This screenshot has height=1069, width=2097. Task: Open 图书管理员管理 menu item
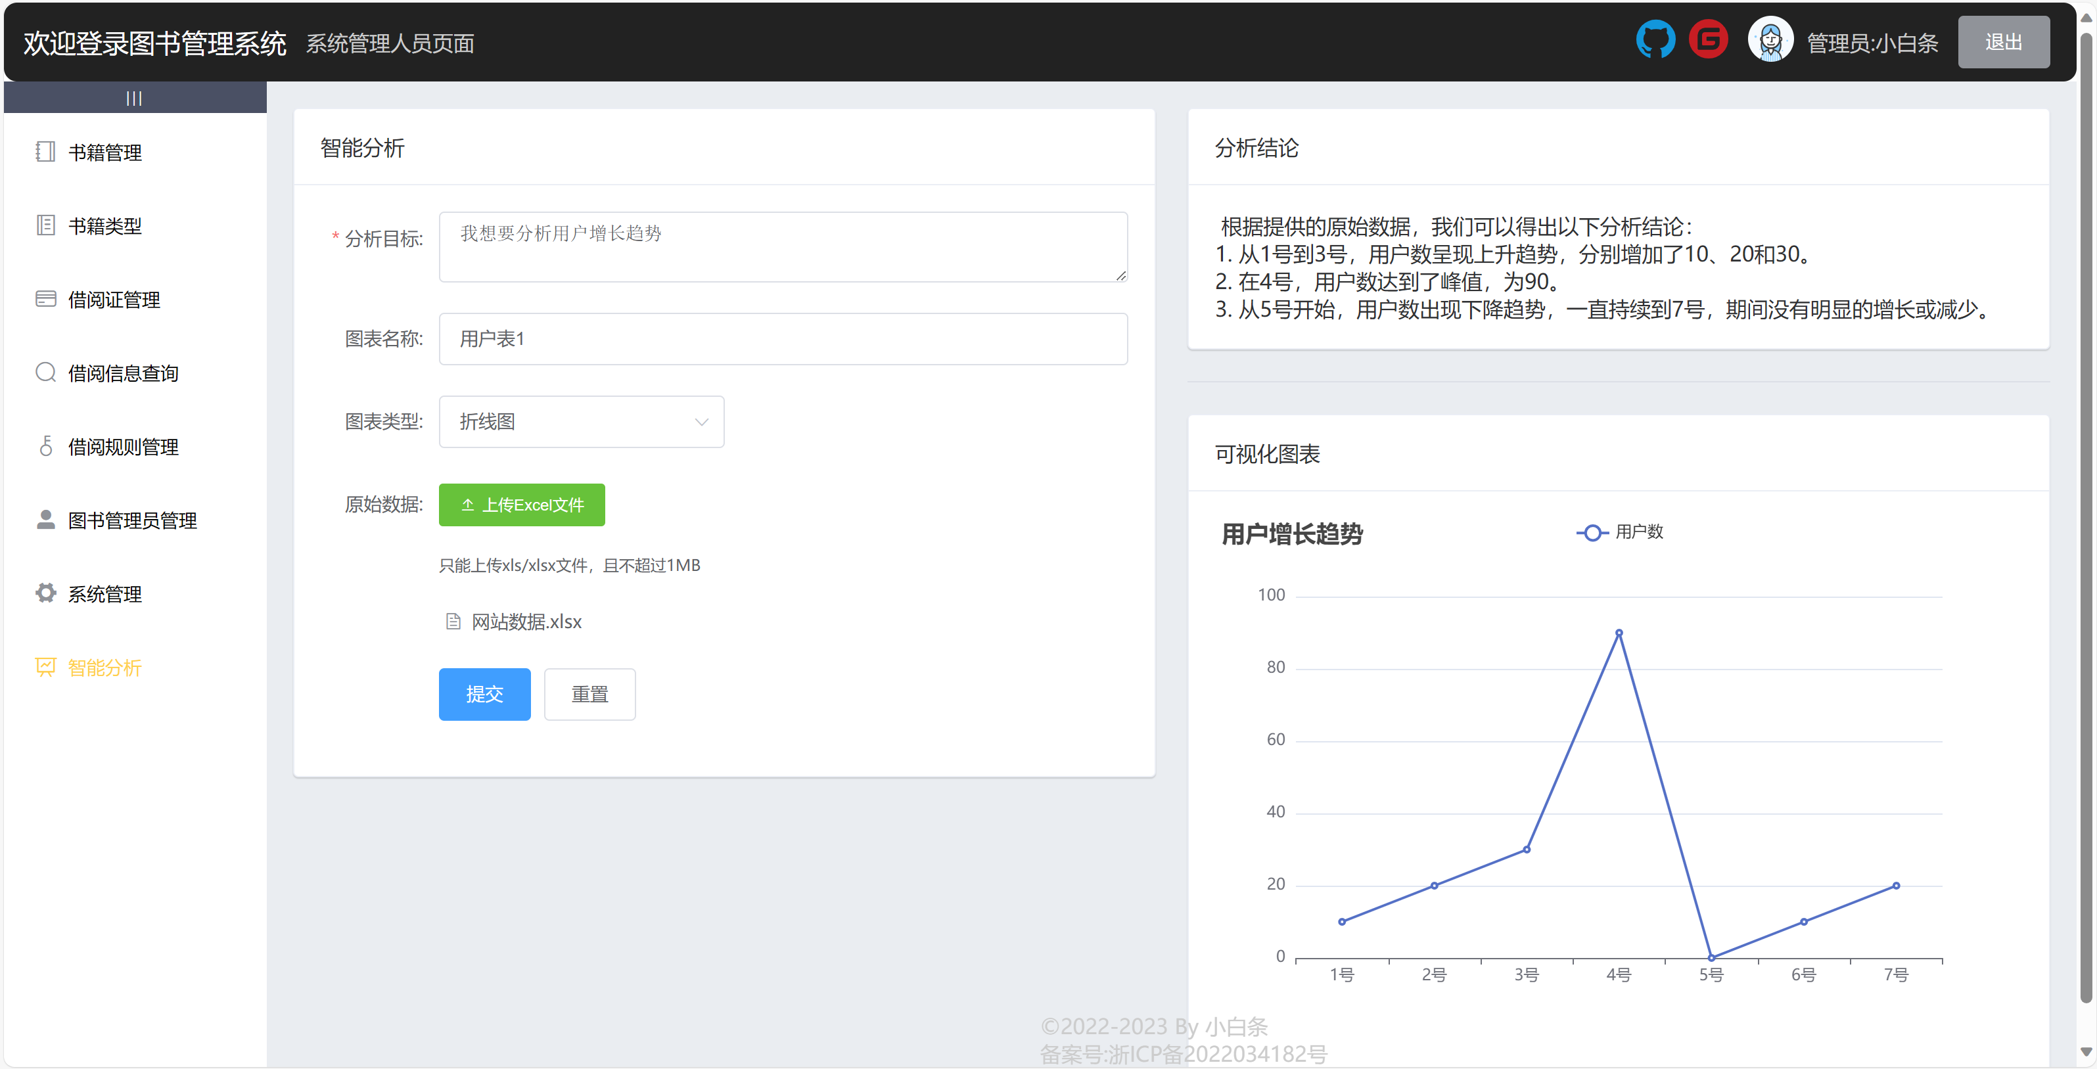[x=132, y=520]
